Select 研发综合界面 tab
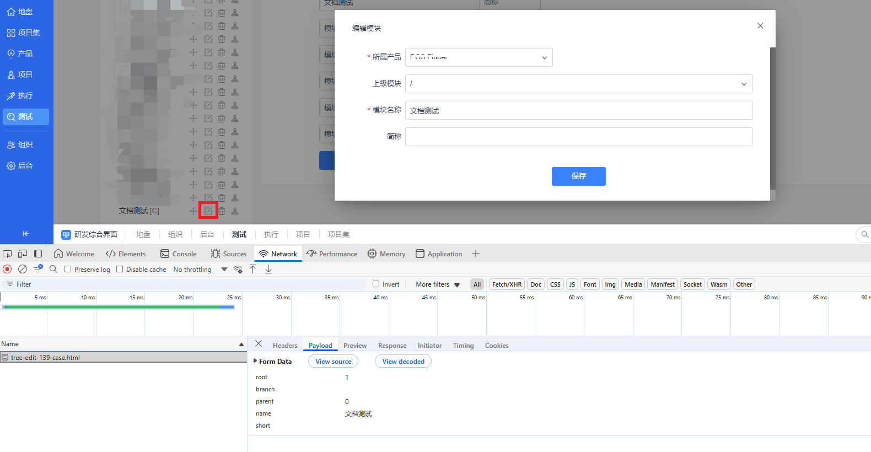871x452 pixels. coord(89,234)
